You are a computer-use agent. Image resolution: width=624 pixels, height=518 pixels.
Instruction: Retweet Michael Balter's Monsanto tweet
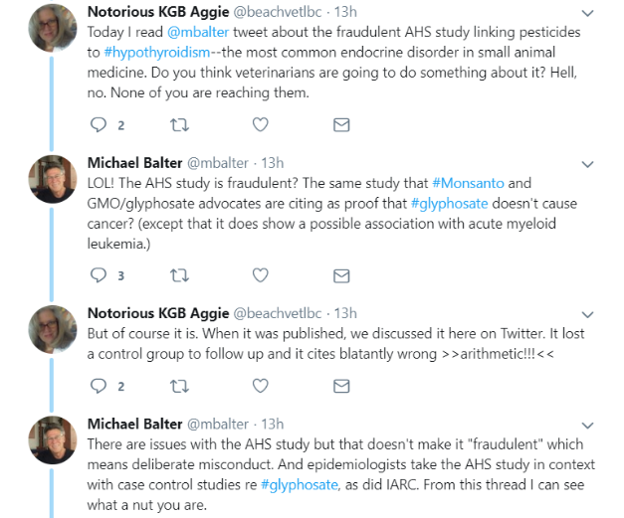click(x=180, y=276)
